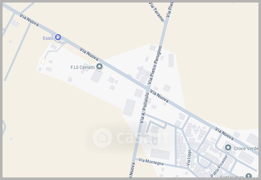This screenshot has width=261, height=180.
Task: Click the small orange-outlined building near Esso
Action: (x=43, y=61)
